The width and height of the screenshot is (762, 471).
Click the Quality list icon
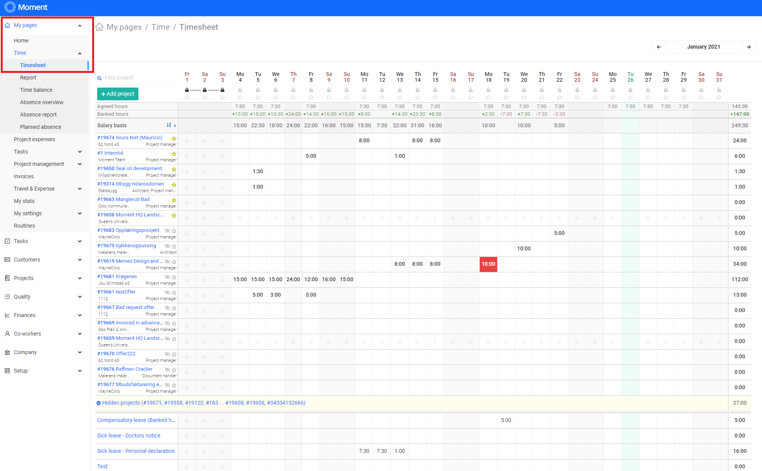pyautogui.click(x=7, y=297)
